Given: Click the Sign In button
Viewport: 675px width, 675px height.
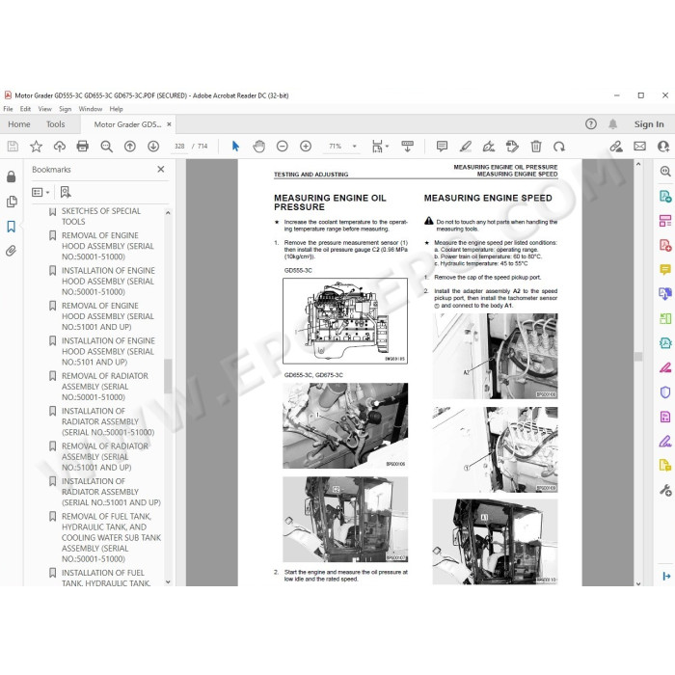Looking at the screenshot, I should pyautogui.click(x=649, y=124).
